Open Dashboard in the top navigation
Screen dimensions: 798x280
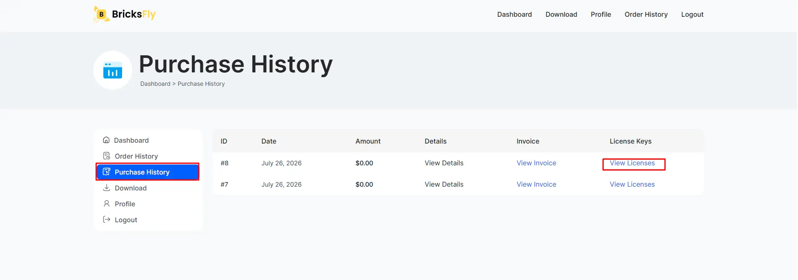pos(514,14)
